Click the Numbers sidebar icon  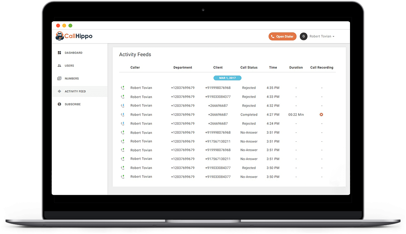point(59,79)
